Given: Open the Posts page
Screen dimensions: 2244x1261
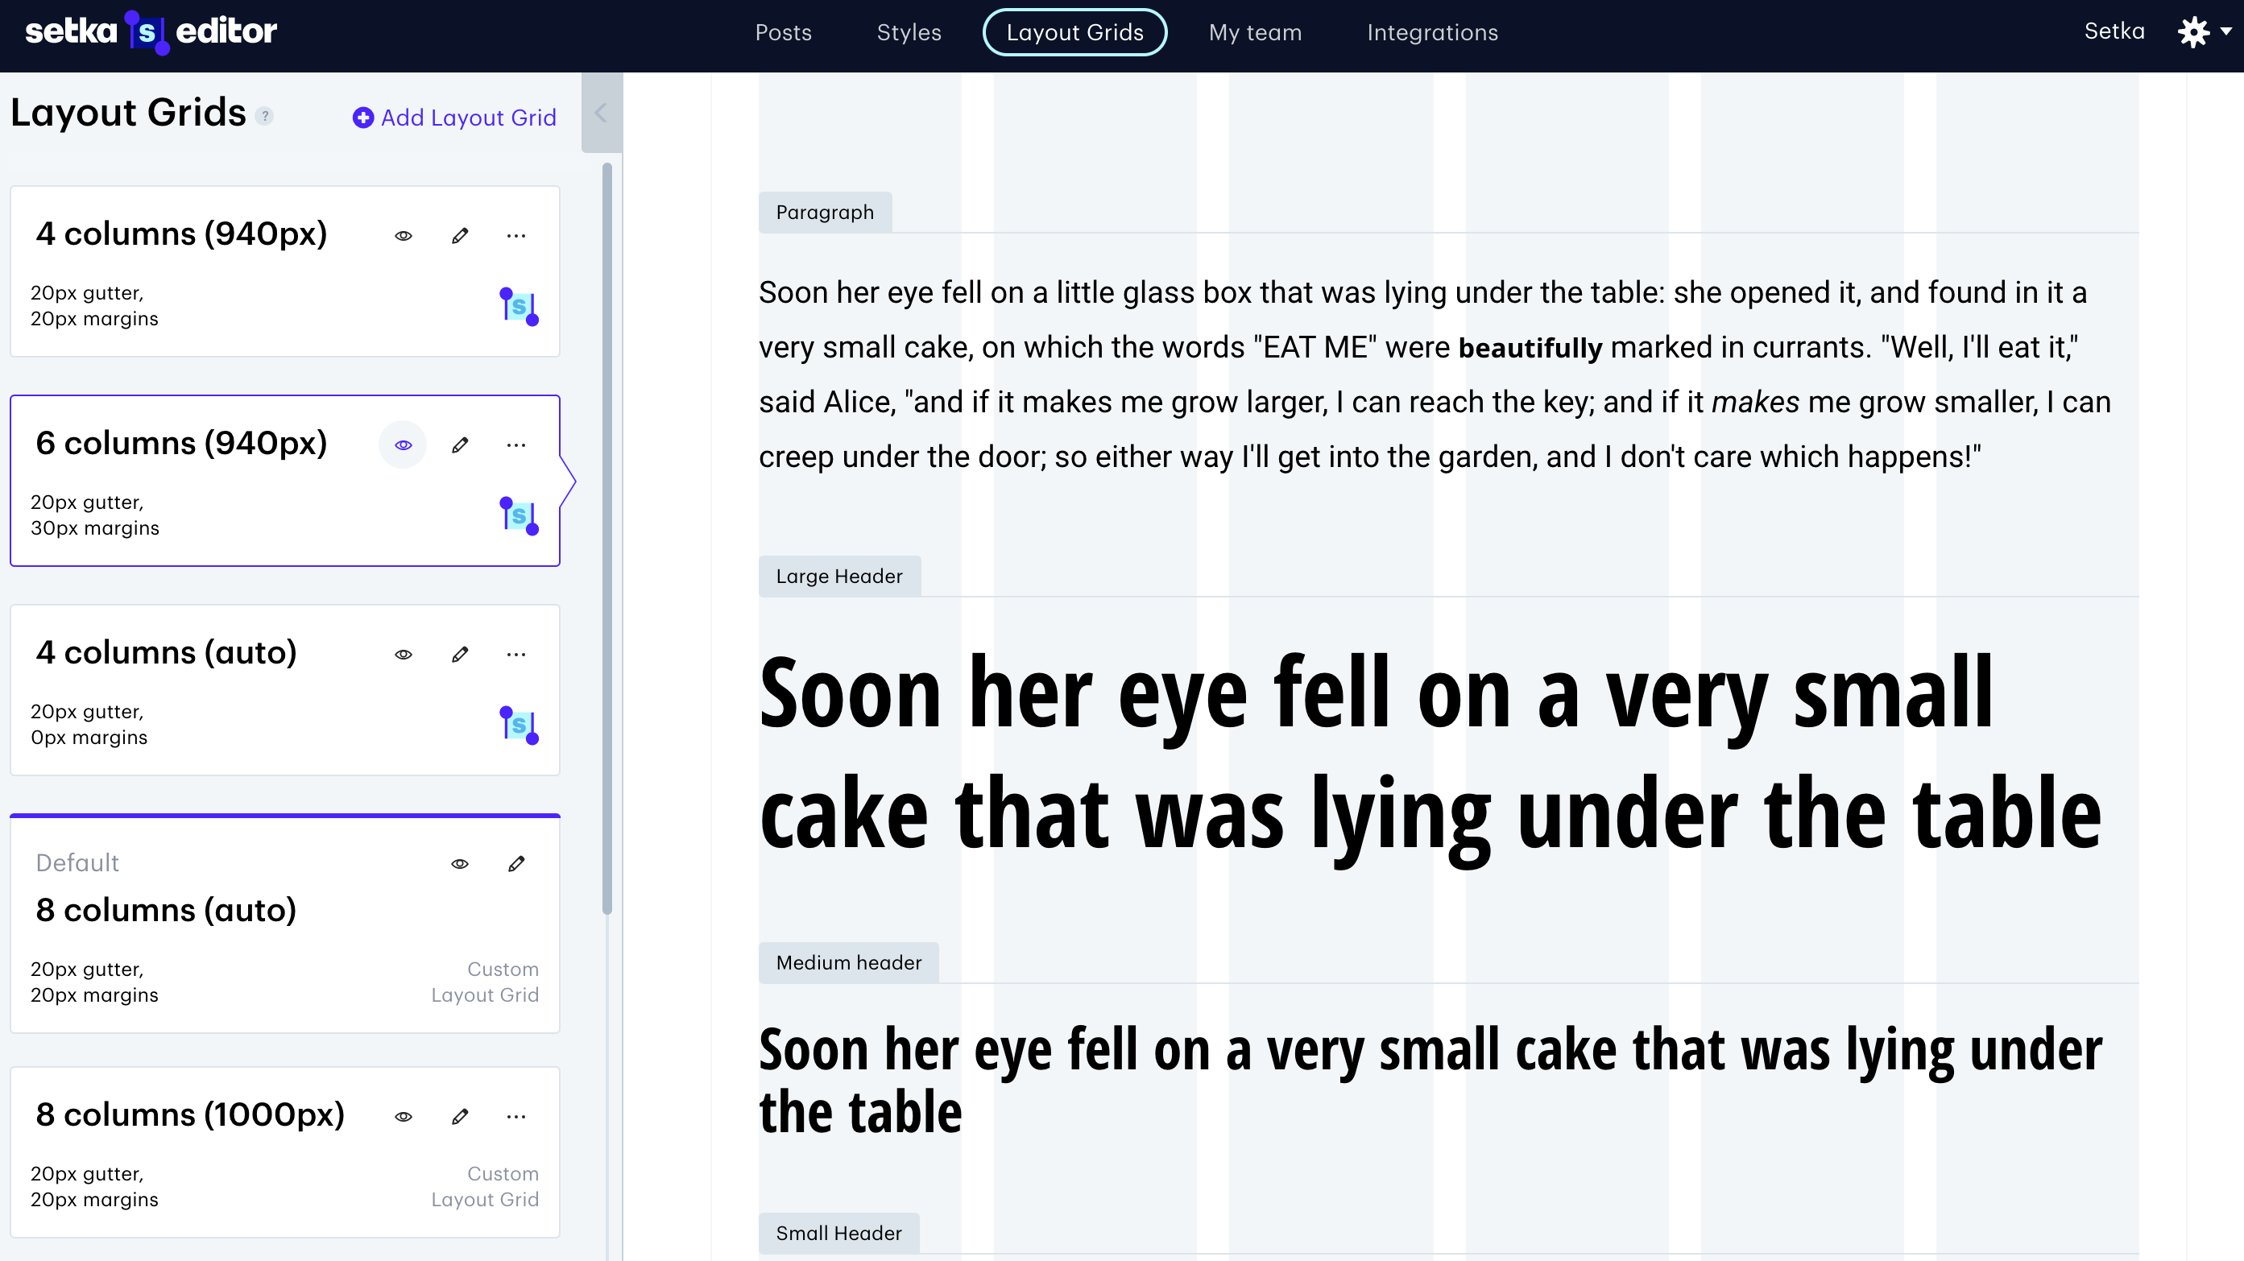Looking at the screenshot, I should pos(782,32).
